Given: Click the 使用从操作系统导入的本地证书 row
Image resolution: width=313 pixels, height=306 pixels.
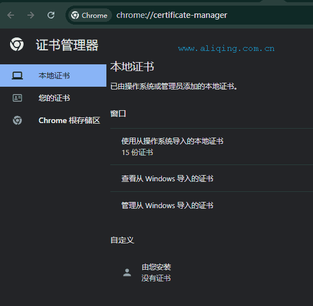Looking at the screenshot, I should click(x=212, y=147).
